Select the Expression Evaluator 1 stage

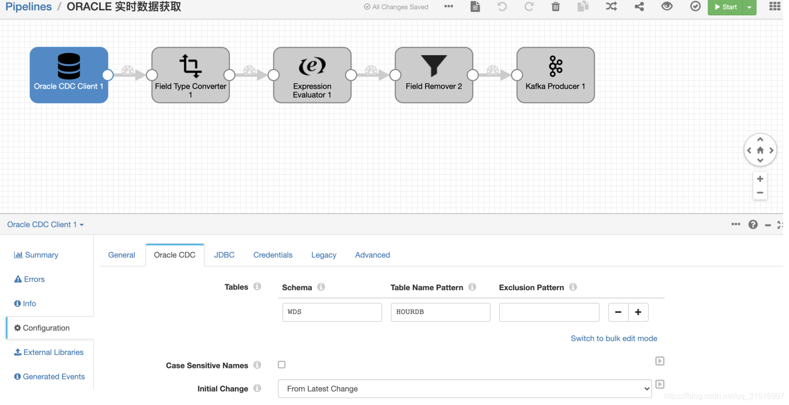click(312, 75)
